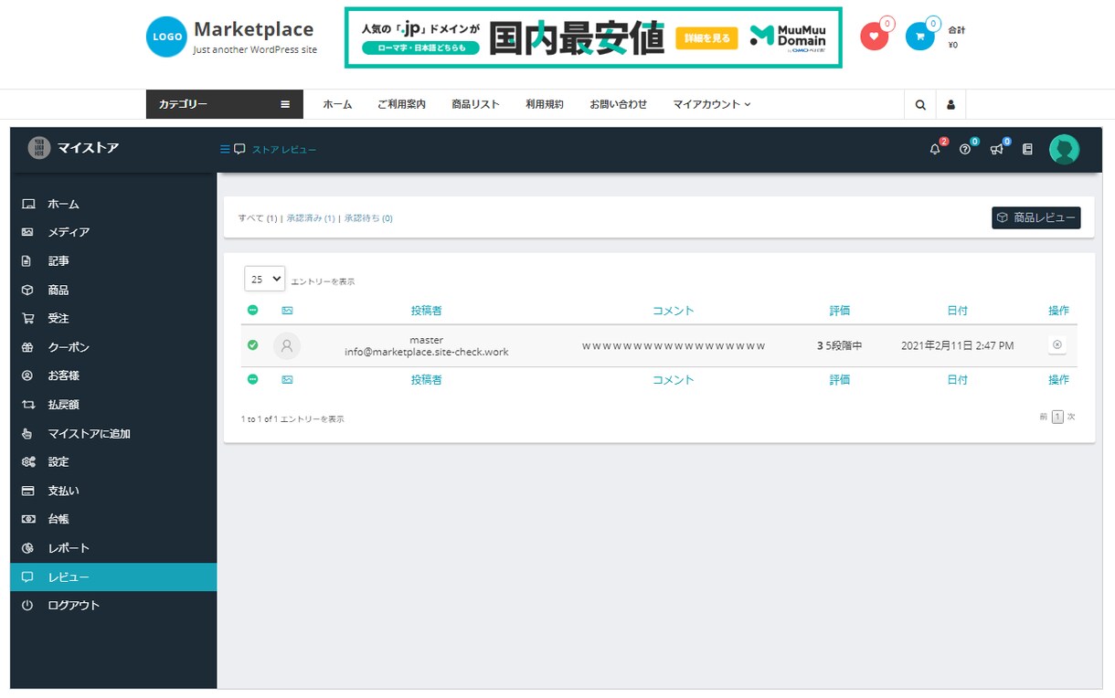Click the wwwww comment text
This screenshot has width=1115, height=698.
(x=674, y=346)
